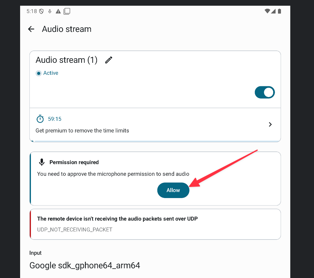Tap the battery icon in status bar

click(x=279, y=11)
